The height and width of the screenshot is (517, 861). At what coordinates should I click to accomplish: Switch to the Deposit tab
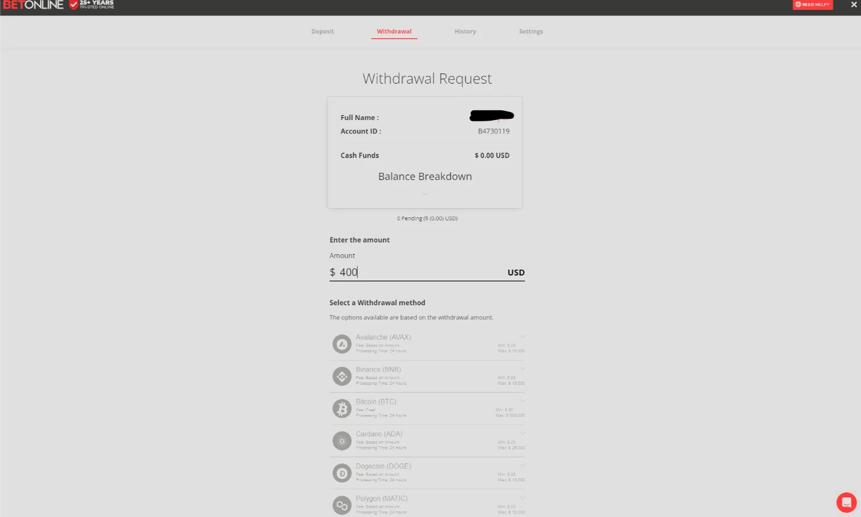tap(322, 31)
